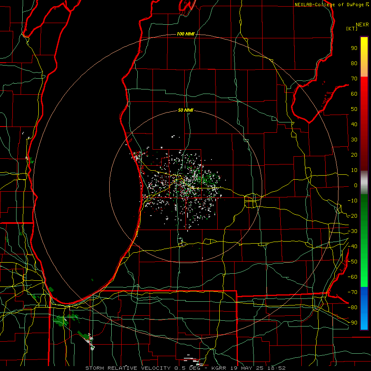Click the NEXR label above the scale
371x371 pixels.
click(x=362, y=25)
